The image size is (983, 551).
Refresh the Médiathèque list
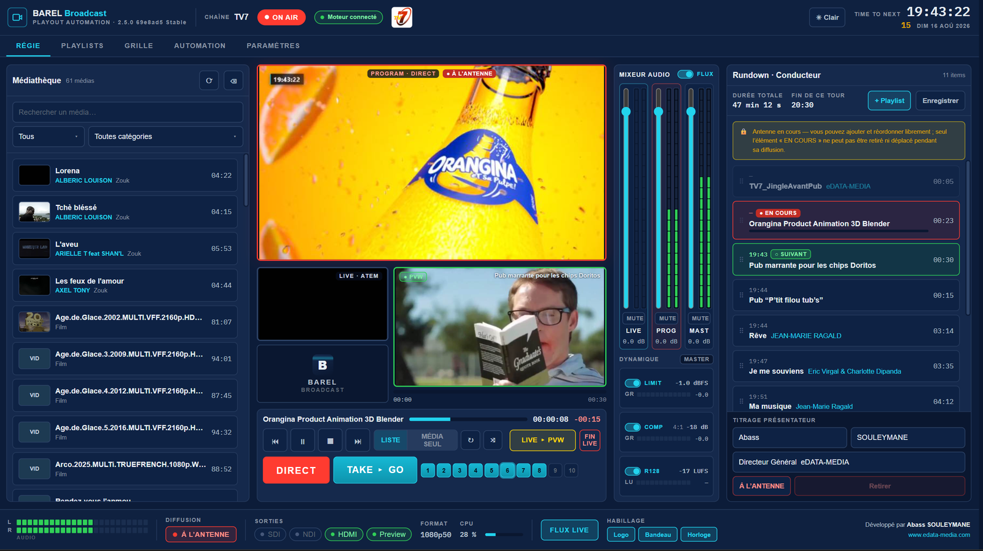pos(209,80)
